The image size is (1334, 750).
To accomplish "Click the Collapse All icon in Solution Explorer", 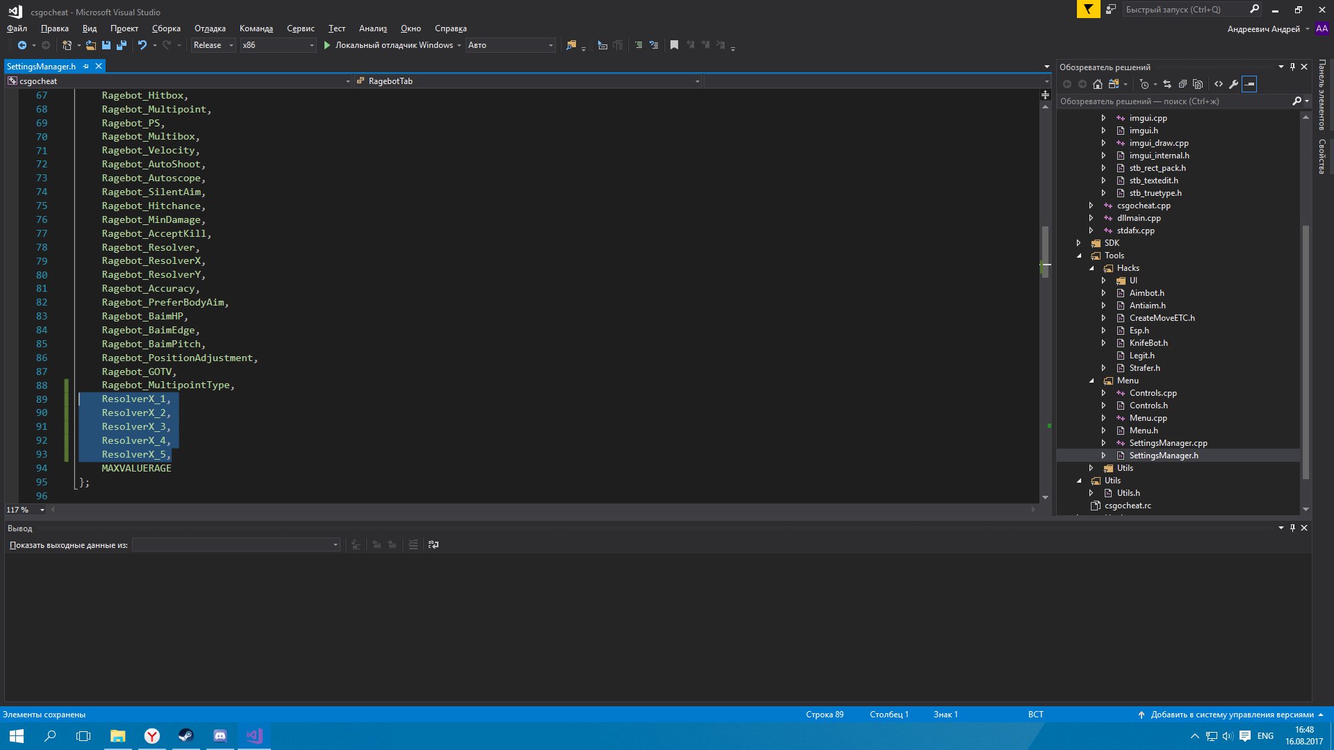I will pyautogui.click(x=1183, y=84).
